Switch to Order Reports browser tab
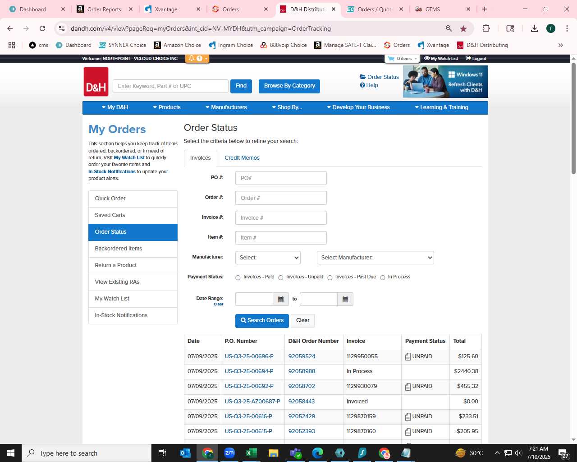Viewport: 577px width, 462px height. [x=104, y=9]
